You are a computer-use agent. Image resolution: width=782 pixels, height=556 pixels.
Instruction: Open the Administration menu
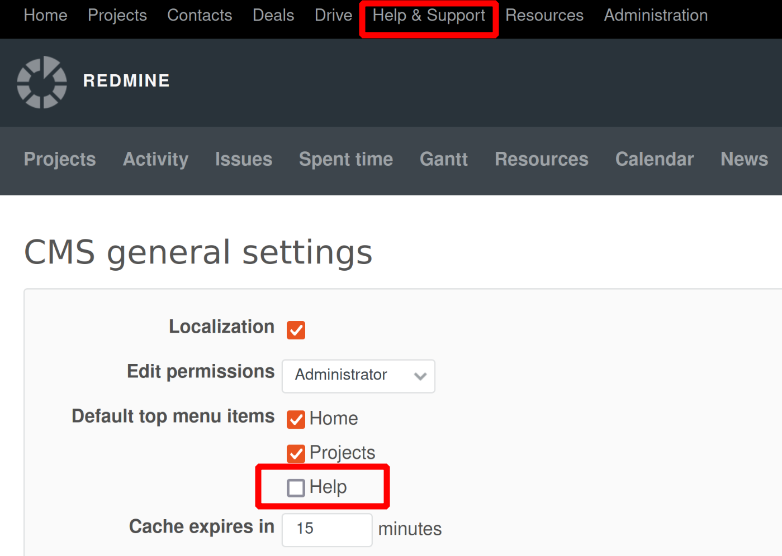point(655,16)
